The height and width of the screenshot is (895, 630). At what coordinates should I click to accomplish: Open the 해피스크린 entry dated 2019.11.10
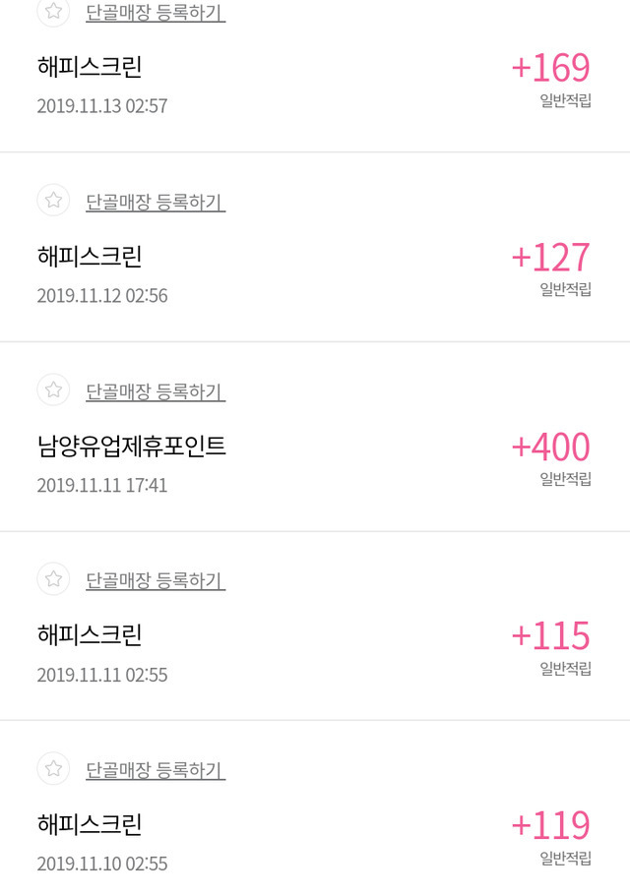[x=90, y=824]
